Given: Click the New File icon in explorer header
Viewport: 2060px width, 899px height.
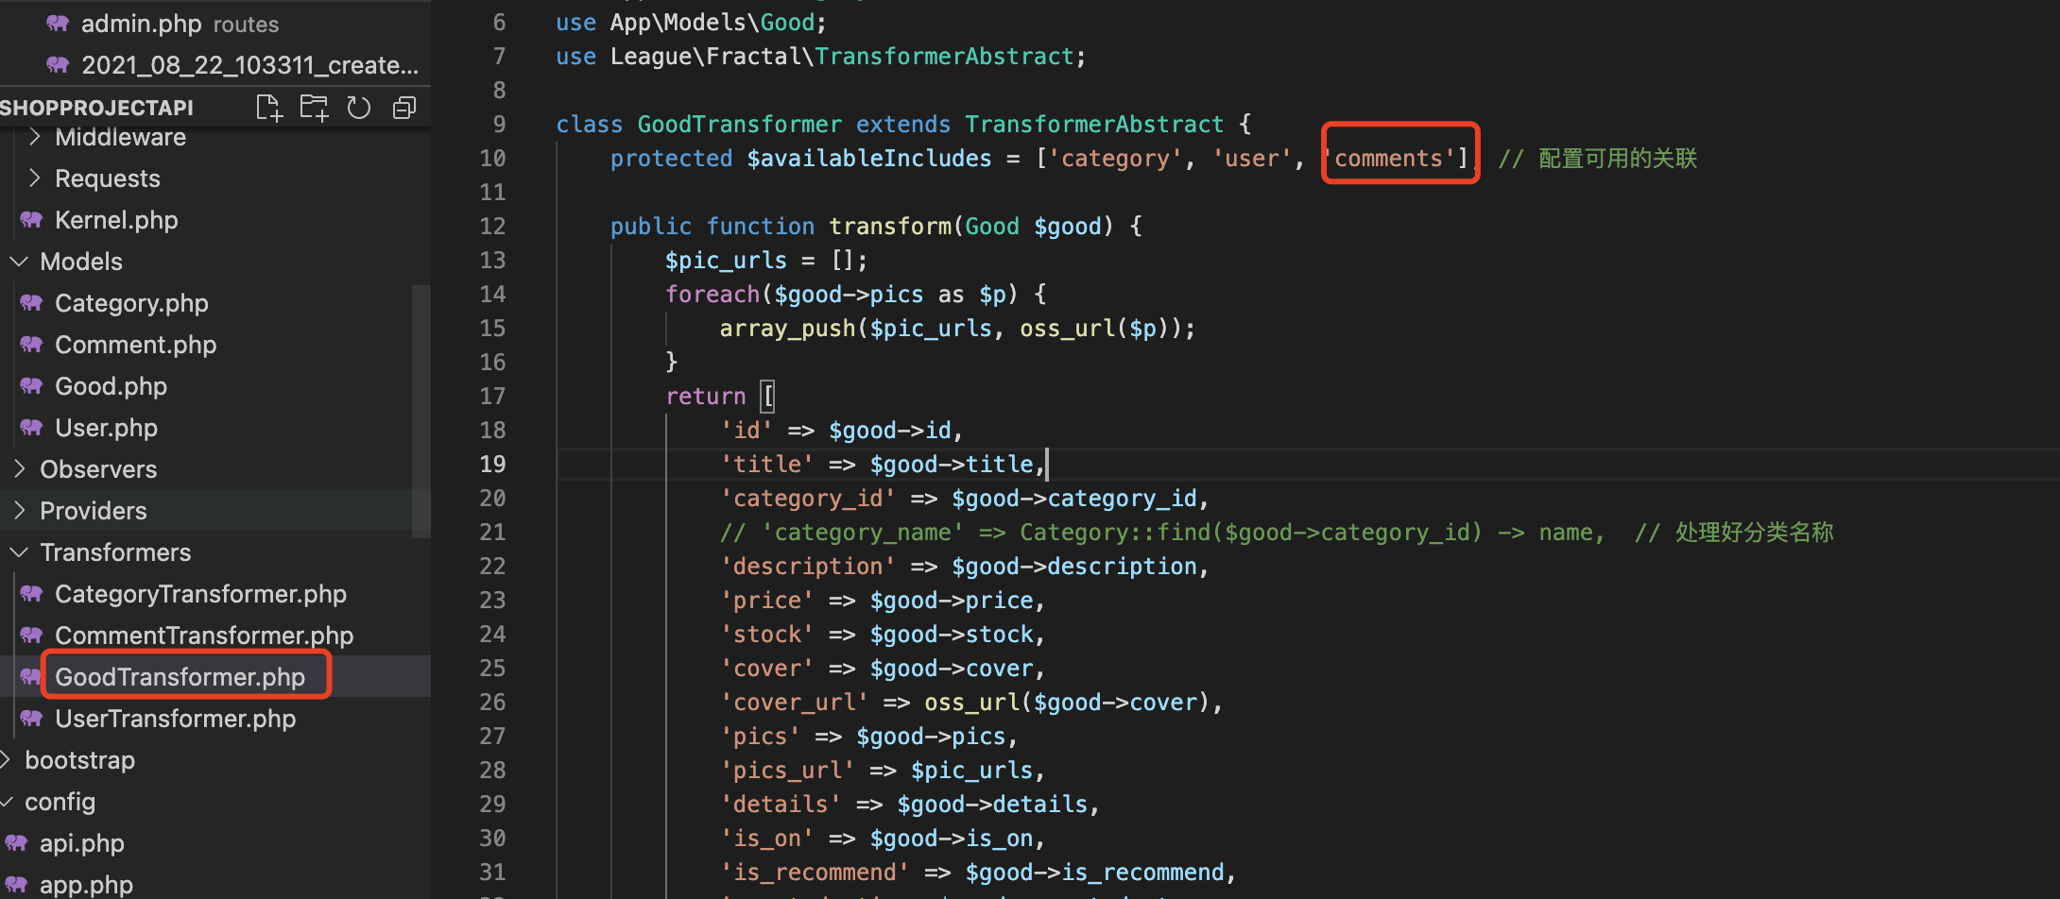Looking at the screenshot, I should pyautogui.click(x=269, y=108).
